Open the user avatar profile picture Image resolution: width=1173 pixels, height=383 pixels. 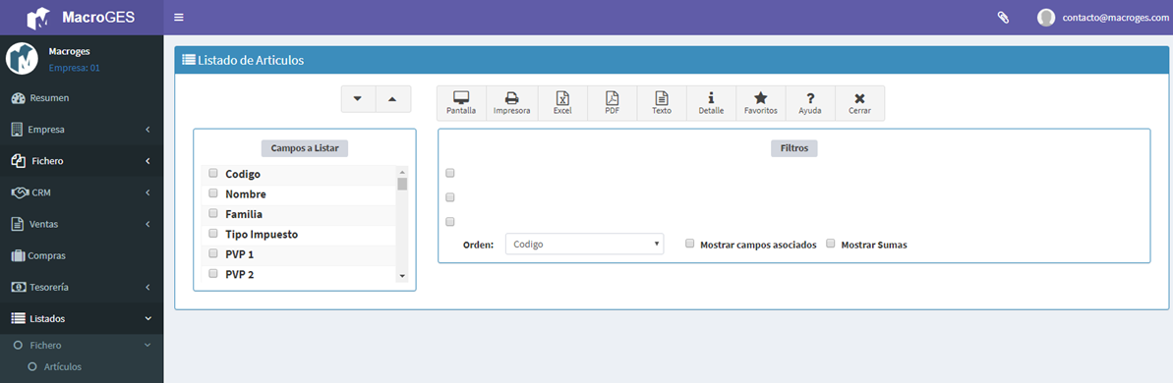(x=1046, y=17)
